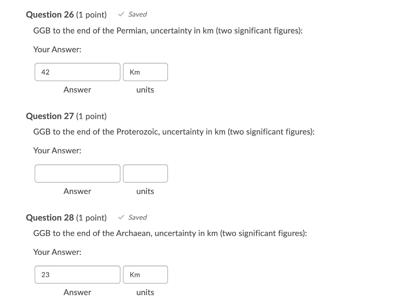This screenshot has width=413, height=302.
Task: Click the Answer label under Question 26
Action: click(77, 90)
